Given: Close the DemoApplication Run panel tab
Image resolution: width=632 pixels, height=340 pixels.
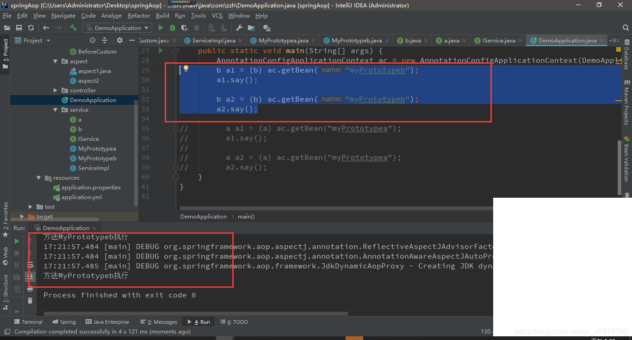Looking at the screenshot, I should (x=94, y=228).
